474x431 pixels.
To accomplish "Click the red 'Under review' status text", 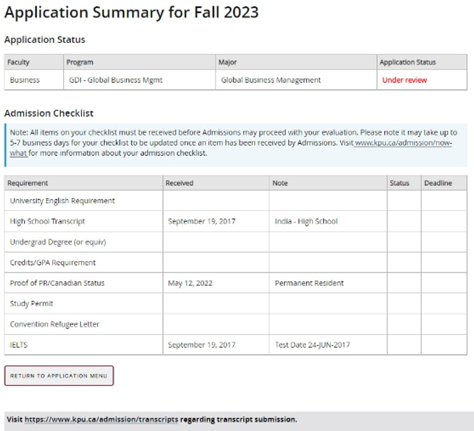I will (x=405, y=80).
